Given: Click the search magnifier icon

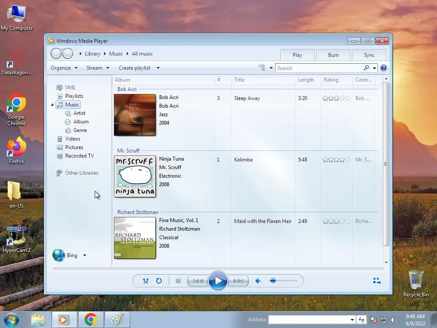Looking at the screenshot, I should pos(367,68).
